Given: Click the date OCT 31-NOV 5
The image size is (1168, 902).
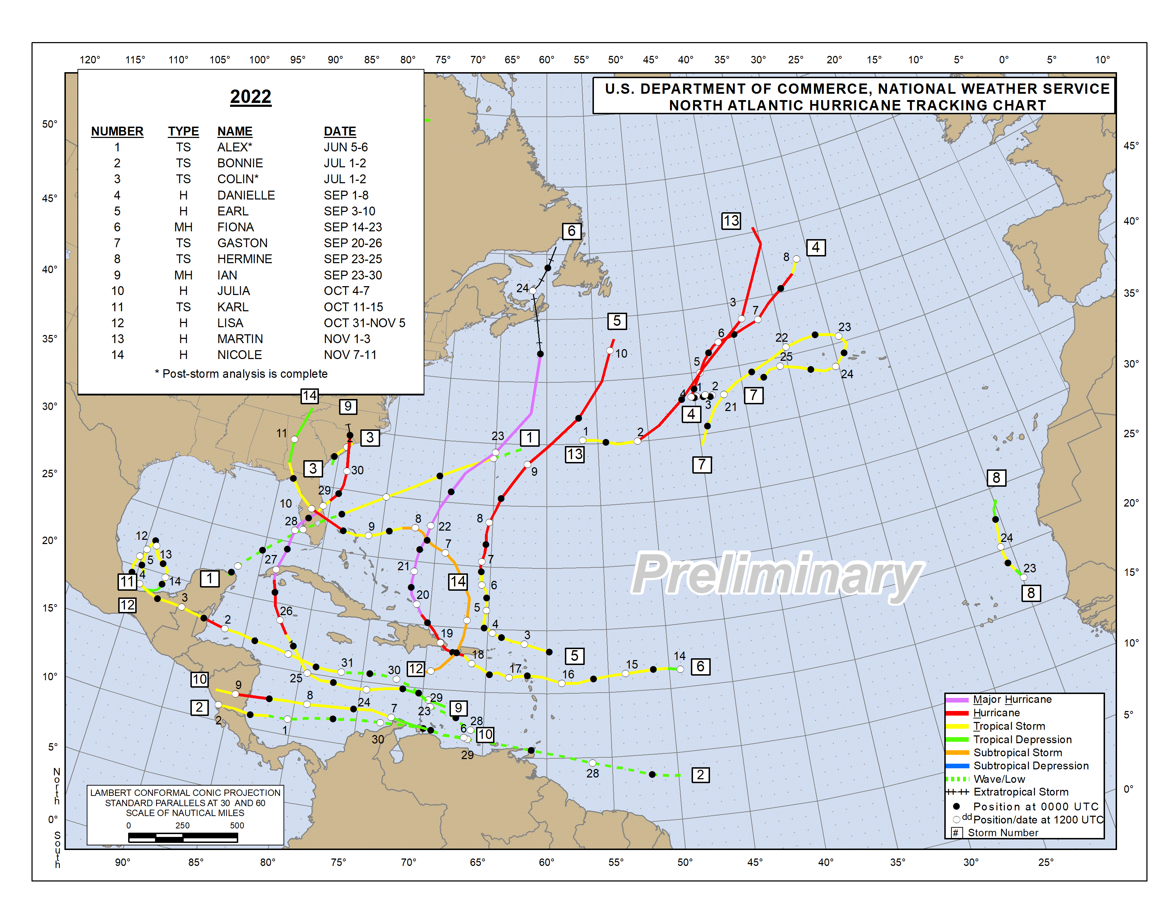Looking at the screenshot, I should [x=364, y=323].
